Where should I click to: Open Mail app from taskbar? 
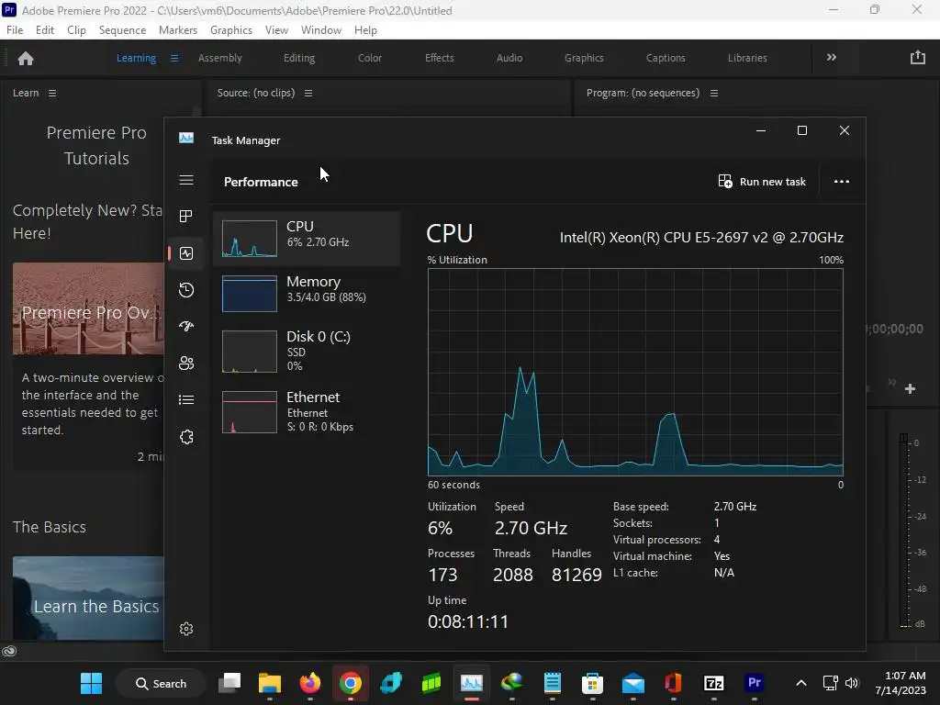click(633, 683)
